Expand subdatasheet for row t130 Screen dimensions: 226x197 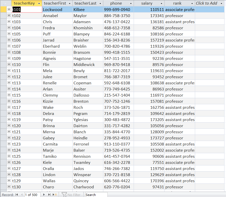coord(9,187)
